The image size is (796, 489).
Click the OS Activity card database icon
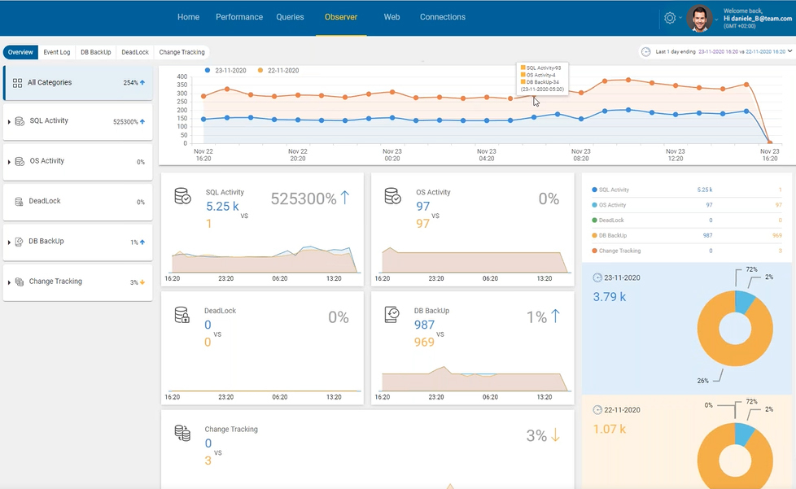coord(392,196)
